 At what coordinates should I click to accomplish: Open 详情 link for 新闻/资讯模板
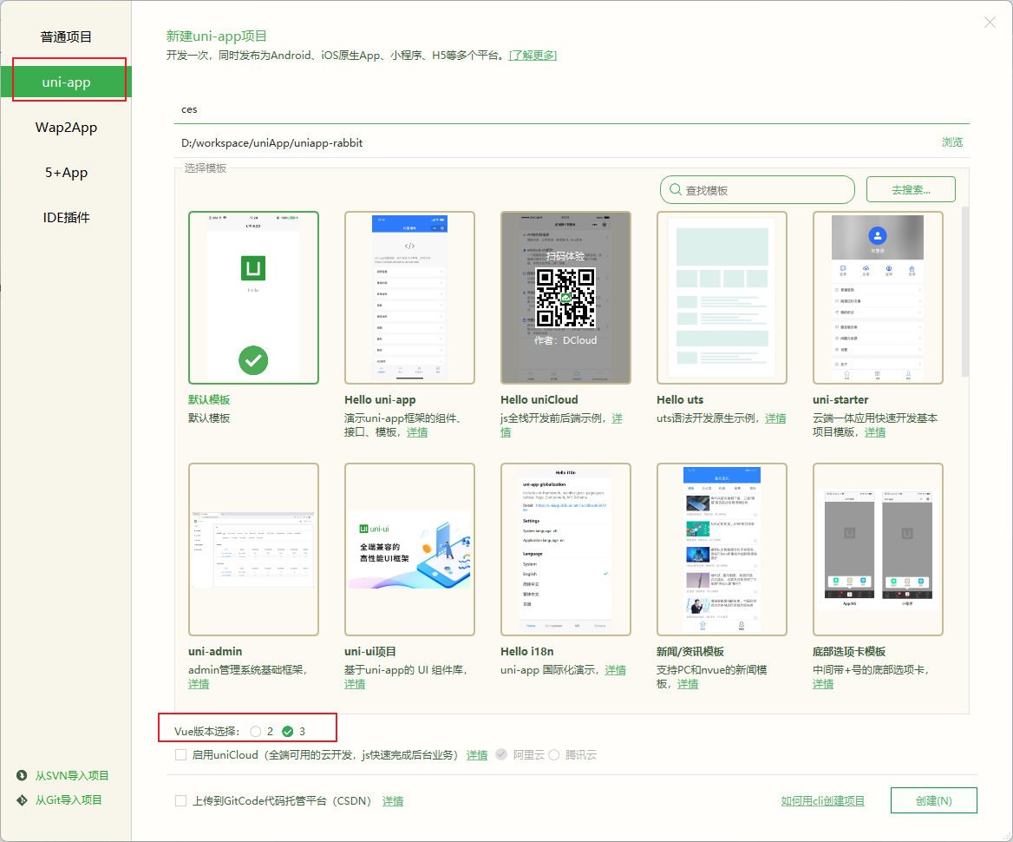688,683
